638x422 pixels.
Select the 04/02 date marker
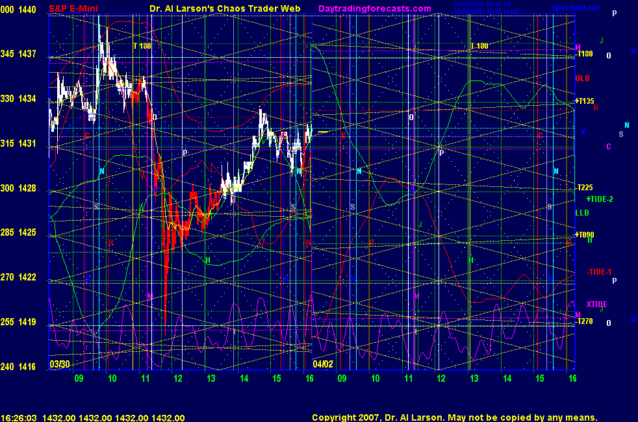point(323,364)
